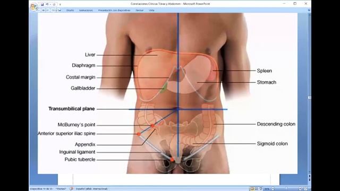Click the "Pubic tubercle" label
The image size is (340, 191).
(80, 159)
